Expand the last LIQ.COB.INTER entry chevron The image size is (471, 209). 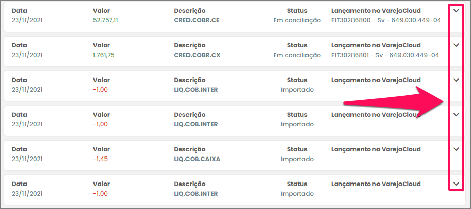(x=456, y=184)
